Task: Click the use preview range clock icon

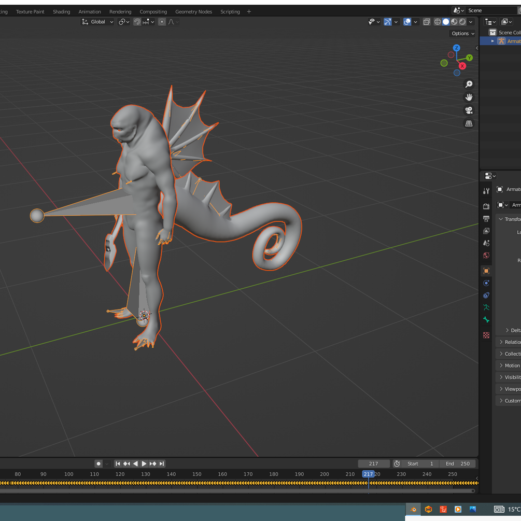Action: (397, 463)
